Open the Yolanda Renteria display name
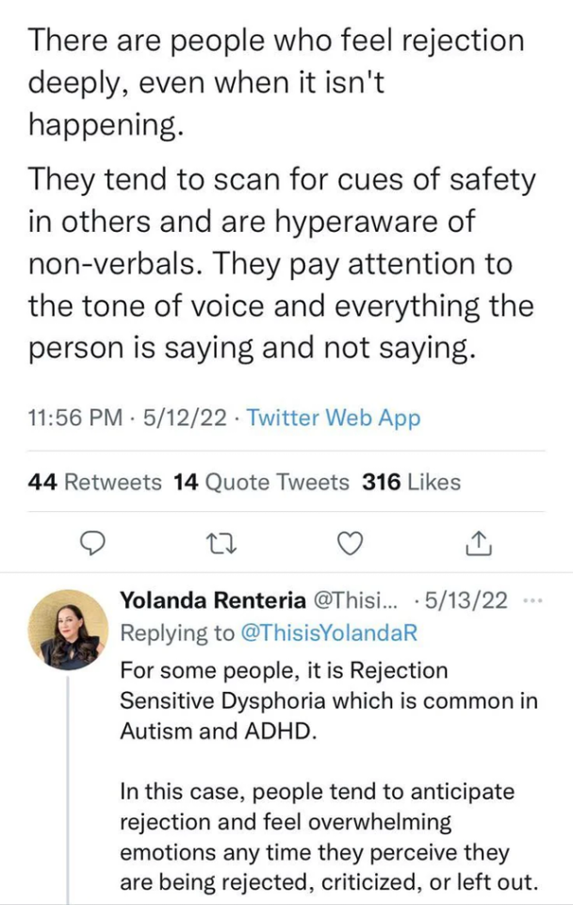This screenshot has width=573, height=905. [x=213, y=601]
